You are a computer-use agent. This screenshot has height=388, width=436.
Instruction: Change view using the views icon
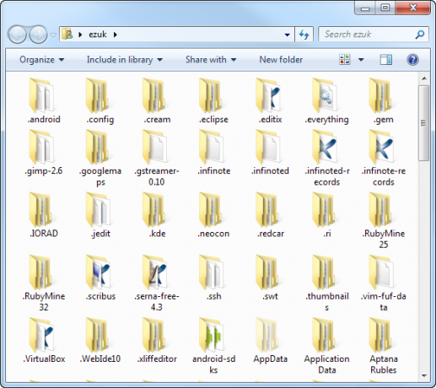pyautogui.click(x=345, y=60)
